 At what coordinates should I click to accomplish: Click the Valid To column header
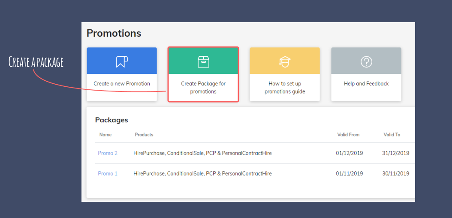click(x=392, y=135)
